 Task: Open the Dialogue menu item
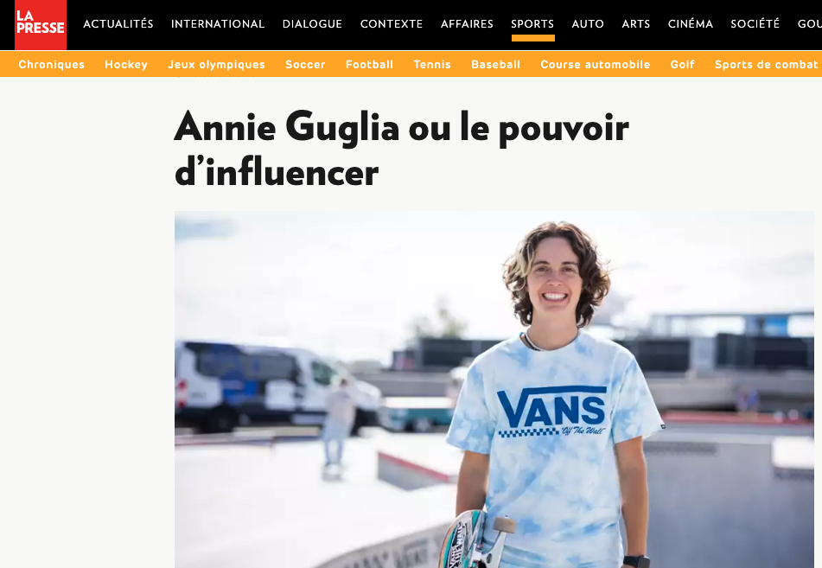tap(312, 24)
